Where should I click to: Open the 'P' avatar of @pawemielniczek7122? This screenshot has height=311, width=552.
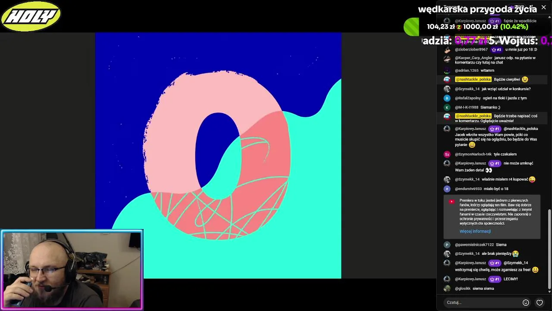click(447, 244)
